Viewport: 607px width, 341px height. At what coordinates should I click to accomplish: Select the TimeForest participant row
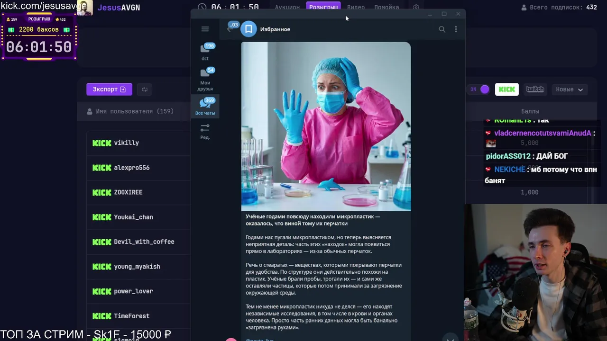138,316
